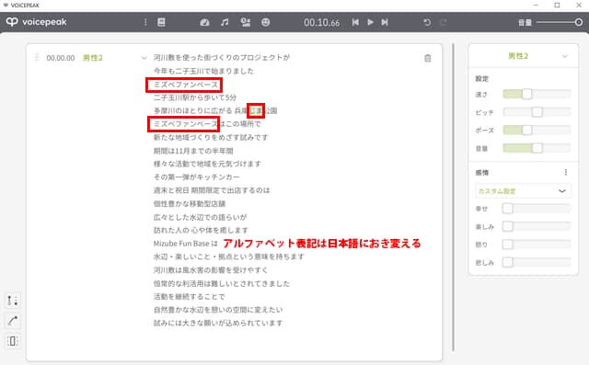The height and width of the screenshot is (365, 589).
Task: Click line 河川敷は風水害の影響を受けやすく
Action: 211,270
